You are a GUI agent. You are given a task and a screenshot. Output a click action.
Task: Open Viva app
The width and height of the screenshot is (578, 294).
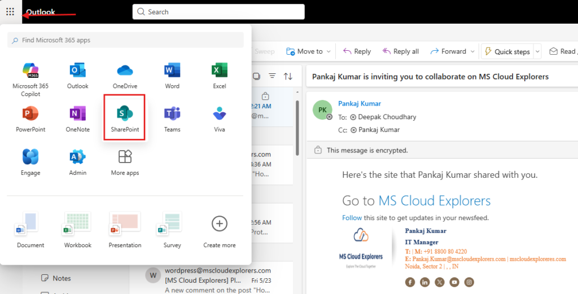click(x=220, y=119)
